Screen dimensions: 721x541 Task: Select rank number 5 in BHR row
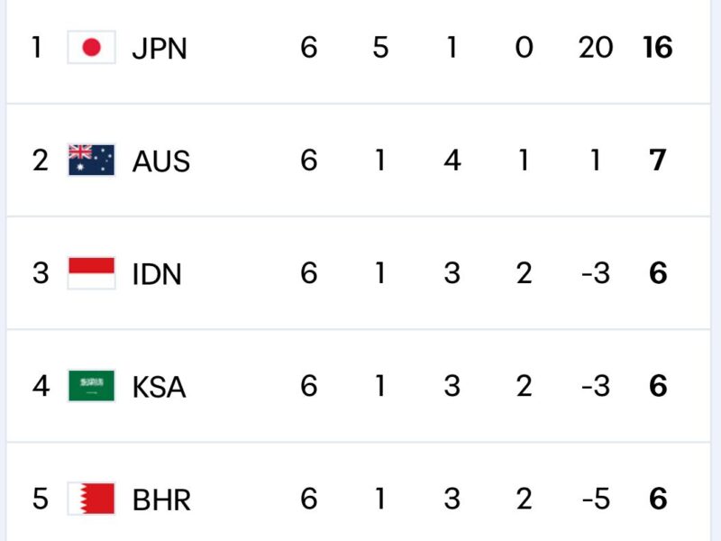(40, 499)
